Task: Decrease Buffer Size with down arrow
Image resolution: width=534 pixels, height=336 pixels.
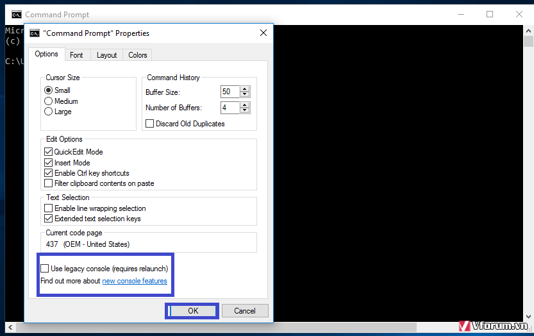Action: click(x=244, y=94)
